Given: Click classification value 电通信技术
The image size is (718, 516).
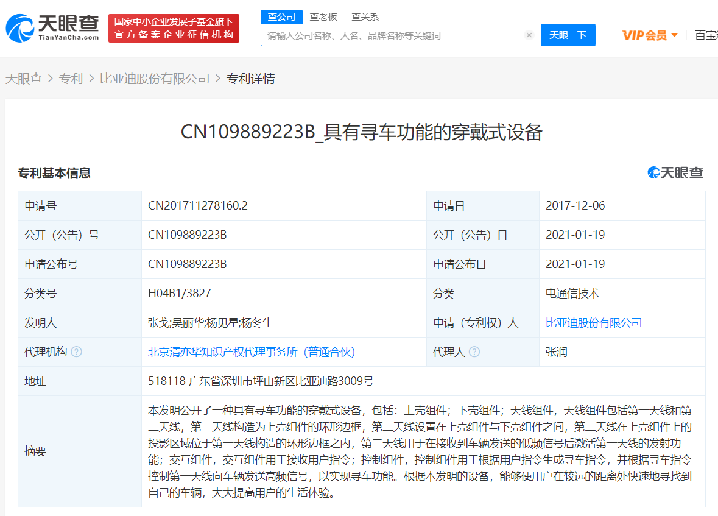Looking at the screenshot, I should (572, 293).
